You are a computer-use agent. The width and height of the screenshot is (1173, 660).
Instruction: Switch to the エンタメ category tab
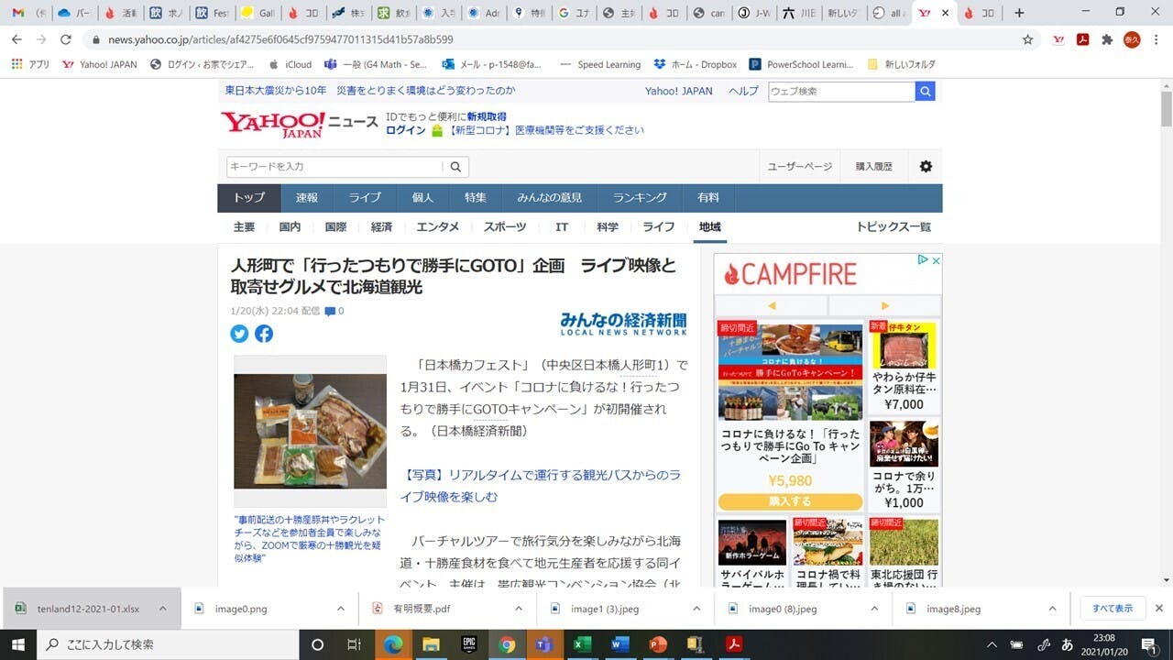(x=437, y=227)
